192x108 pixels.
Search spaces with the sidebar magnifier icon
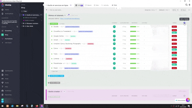(17, 27)
